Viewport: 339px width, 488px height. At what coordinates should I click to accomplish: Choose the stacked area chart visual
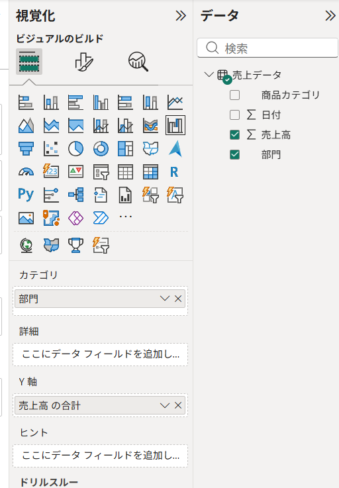(51, 125)
